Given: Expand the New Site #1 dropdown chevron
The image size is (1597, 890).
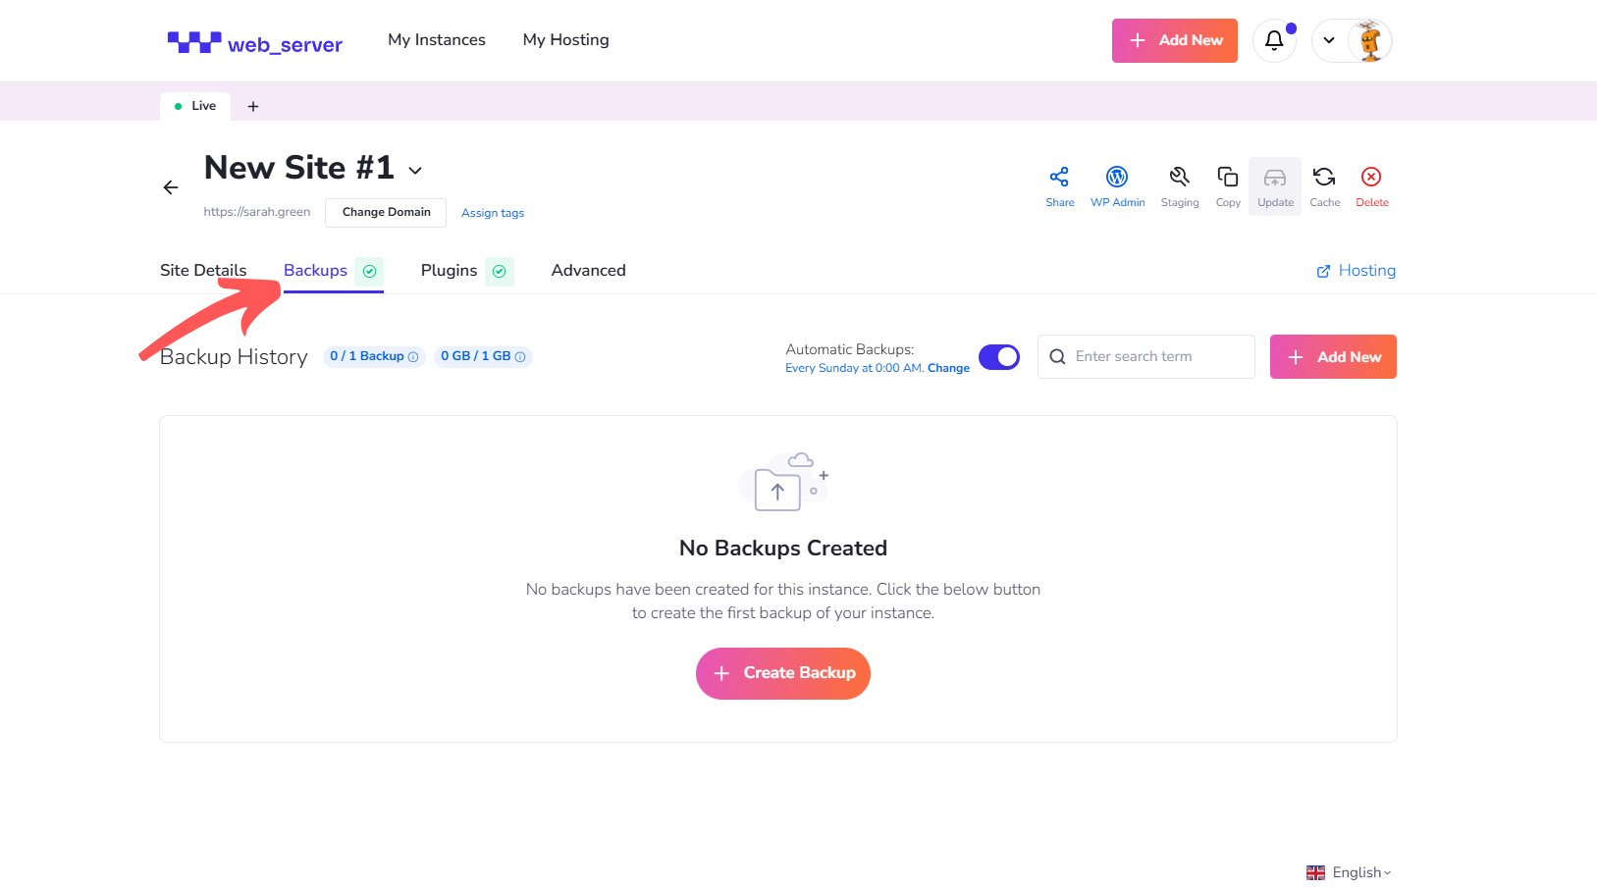Looking at the screenshot, I should tap(415, 171).
